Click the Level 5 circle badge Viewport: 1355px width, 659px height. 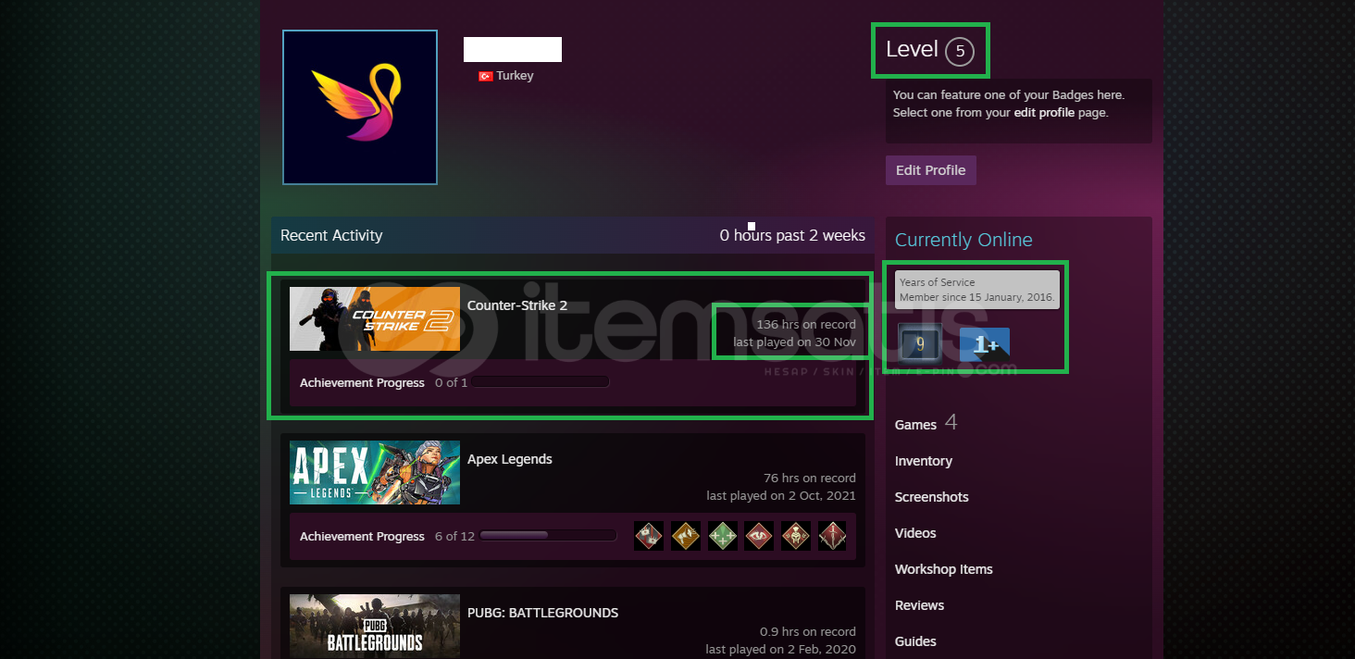960,51
